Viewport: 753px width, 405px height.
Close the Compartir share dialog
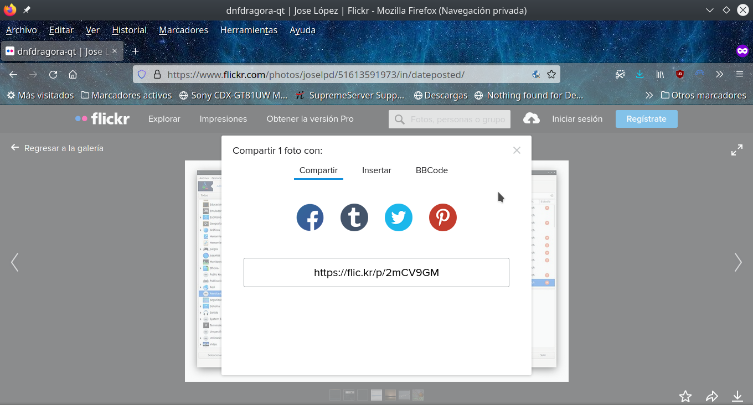pos(517,150)
